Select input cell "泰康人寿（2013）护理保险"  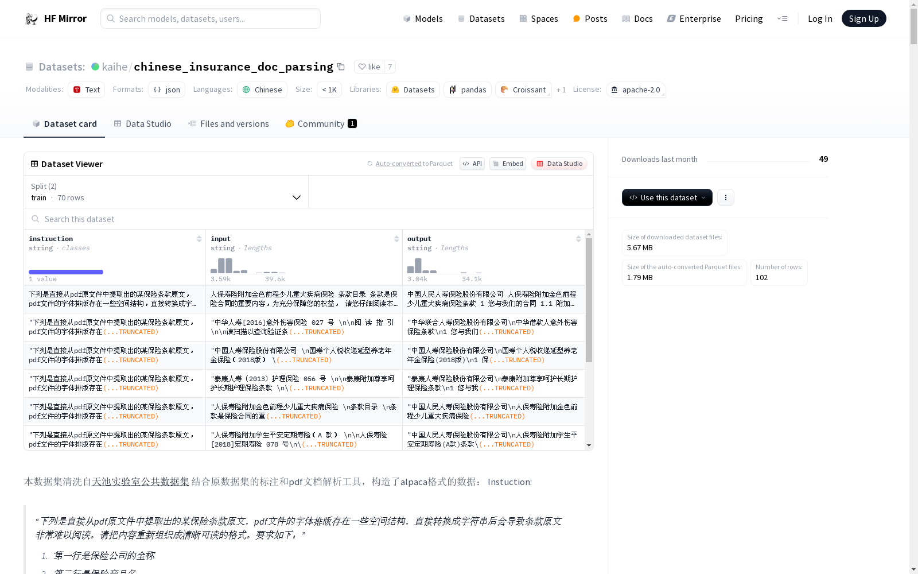(304, 383)
